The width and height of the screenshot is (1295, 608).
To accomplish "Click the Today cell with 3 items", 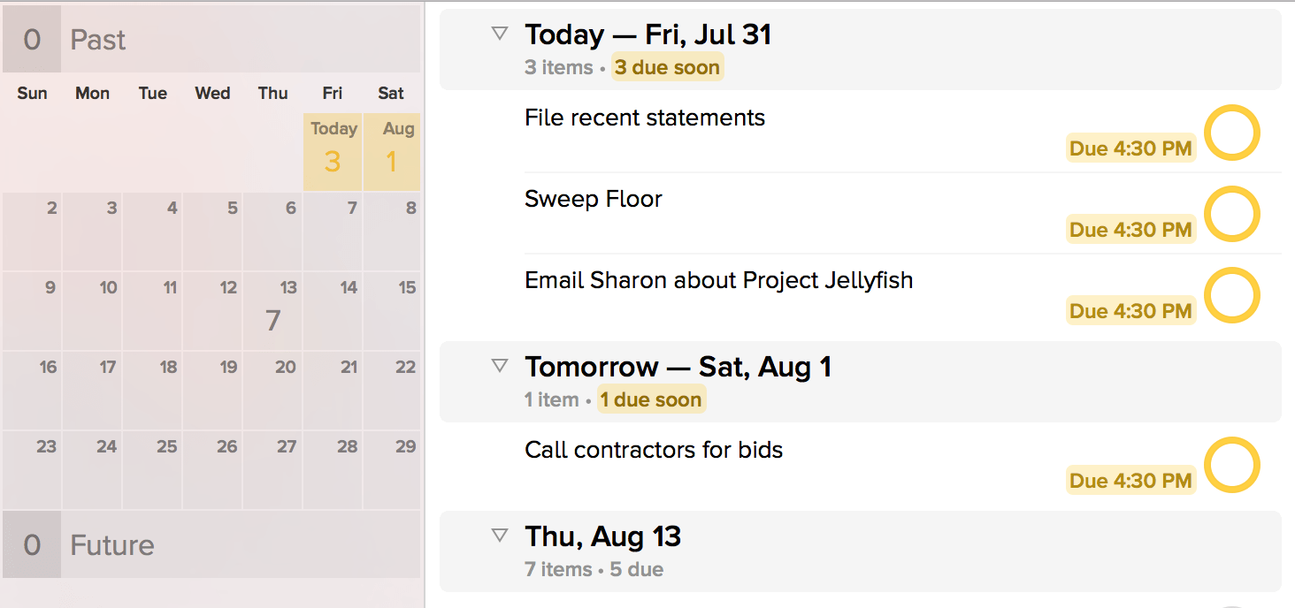I will click(333, 152).
